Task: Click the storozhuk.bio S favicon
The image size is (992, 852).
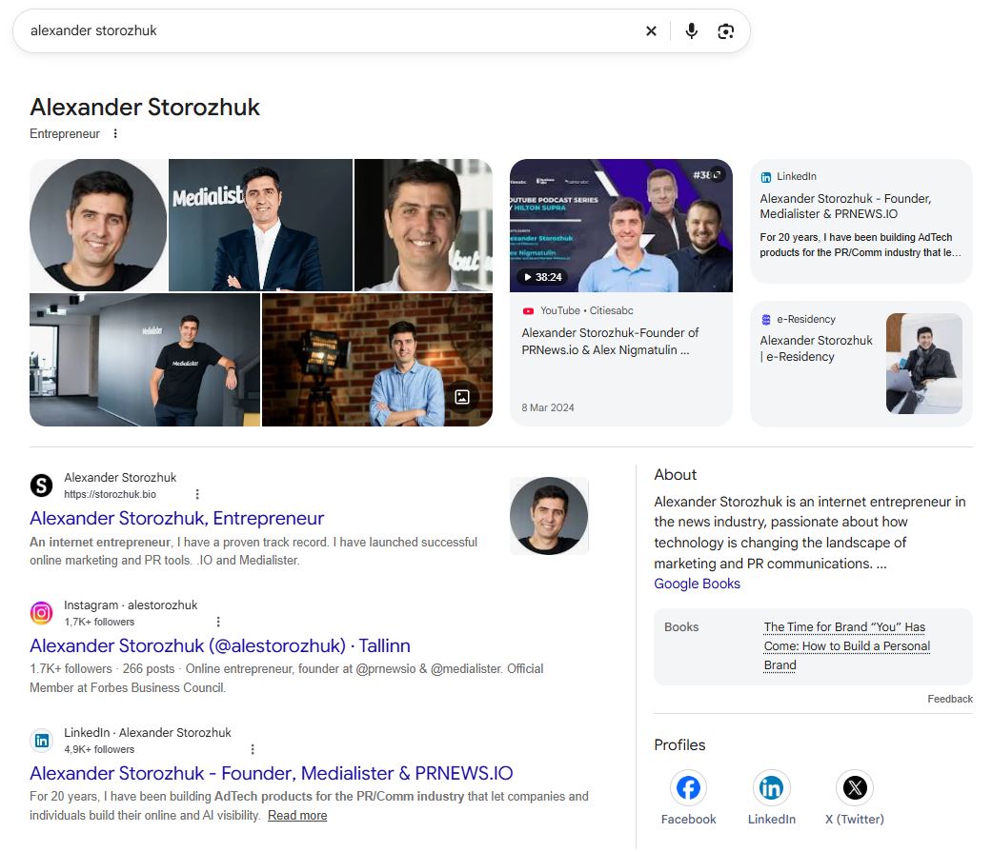Action: 42,485
